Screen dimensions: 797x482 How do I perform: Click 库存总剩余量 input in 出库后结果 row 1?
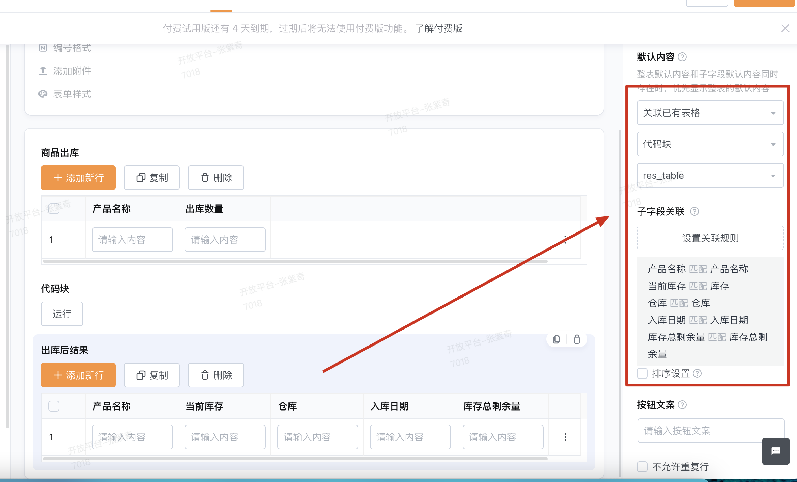[503, 437]
